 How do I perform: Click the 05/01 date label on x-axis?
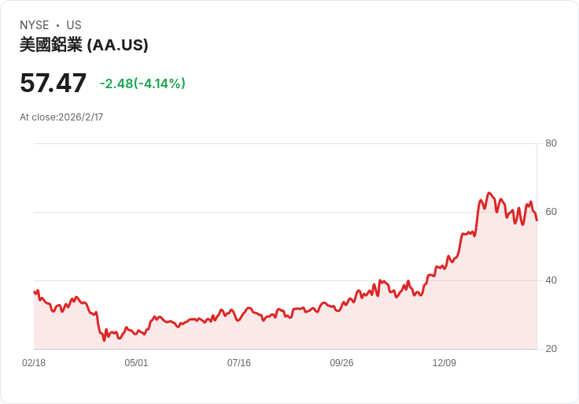(136, 363)
